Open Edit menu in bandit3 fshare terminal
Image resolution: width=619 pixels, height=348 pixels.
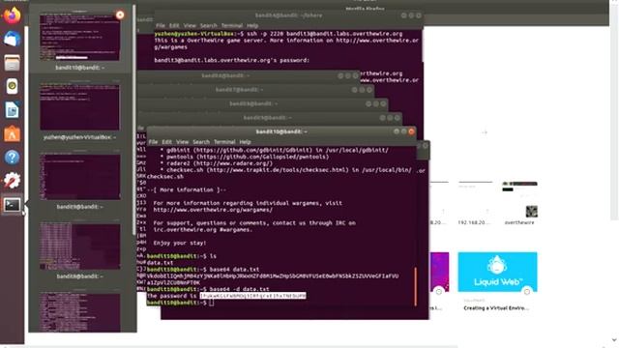tap(174, 25)
